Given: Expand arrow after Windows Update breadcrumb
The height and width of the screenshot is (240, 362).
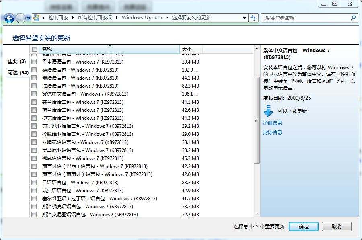Looking at the screenshot, I should click(167, 18).
